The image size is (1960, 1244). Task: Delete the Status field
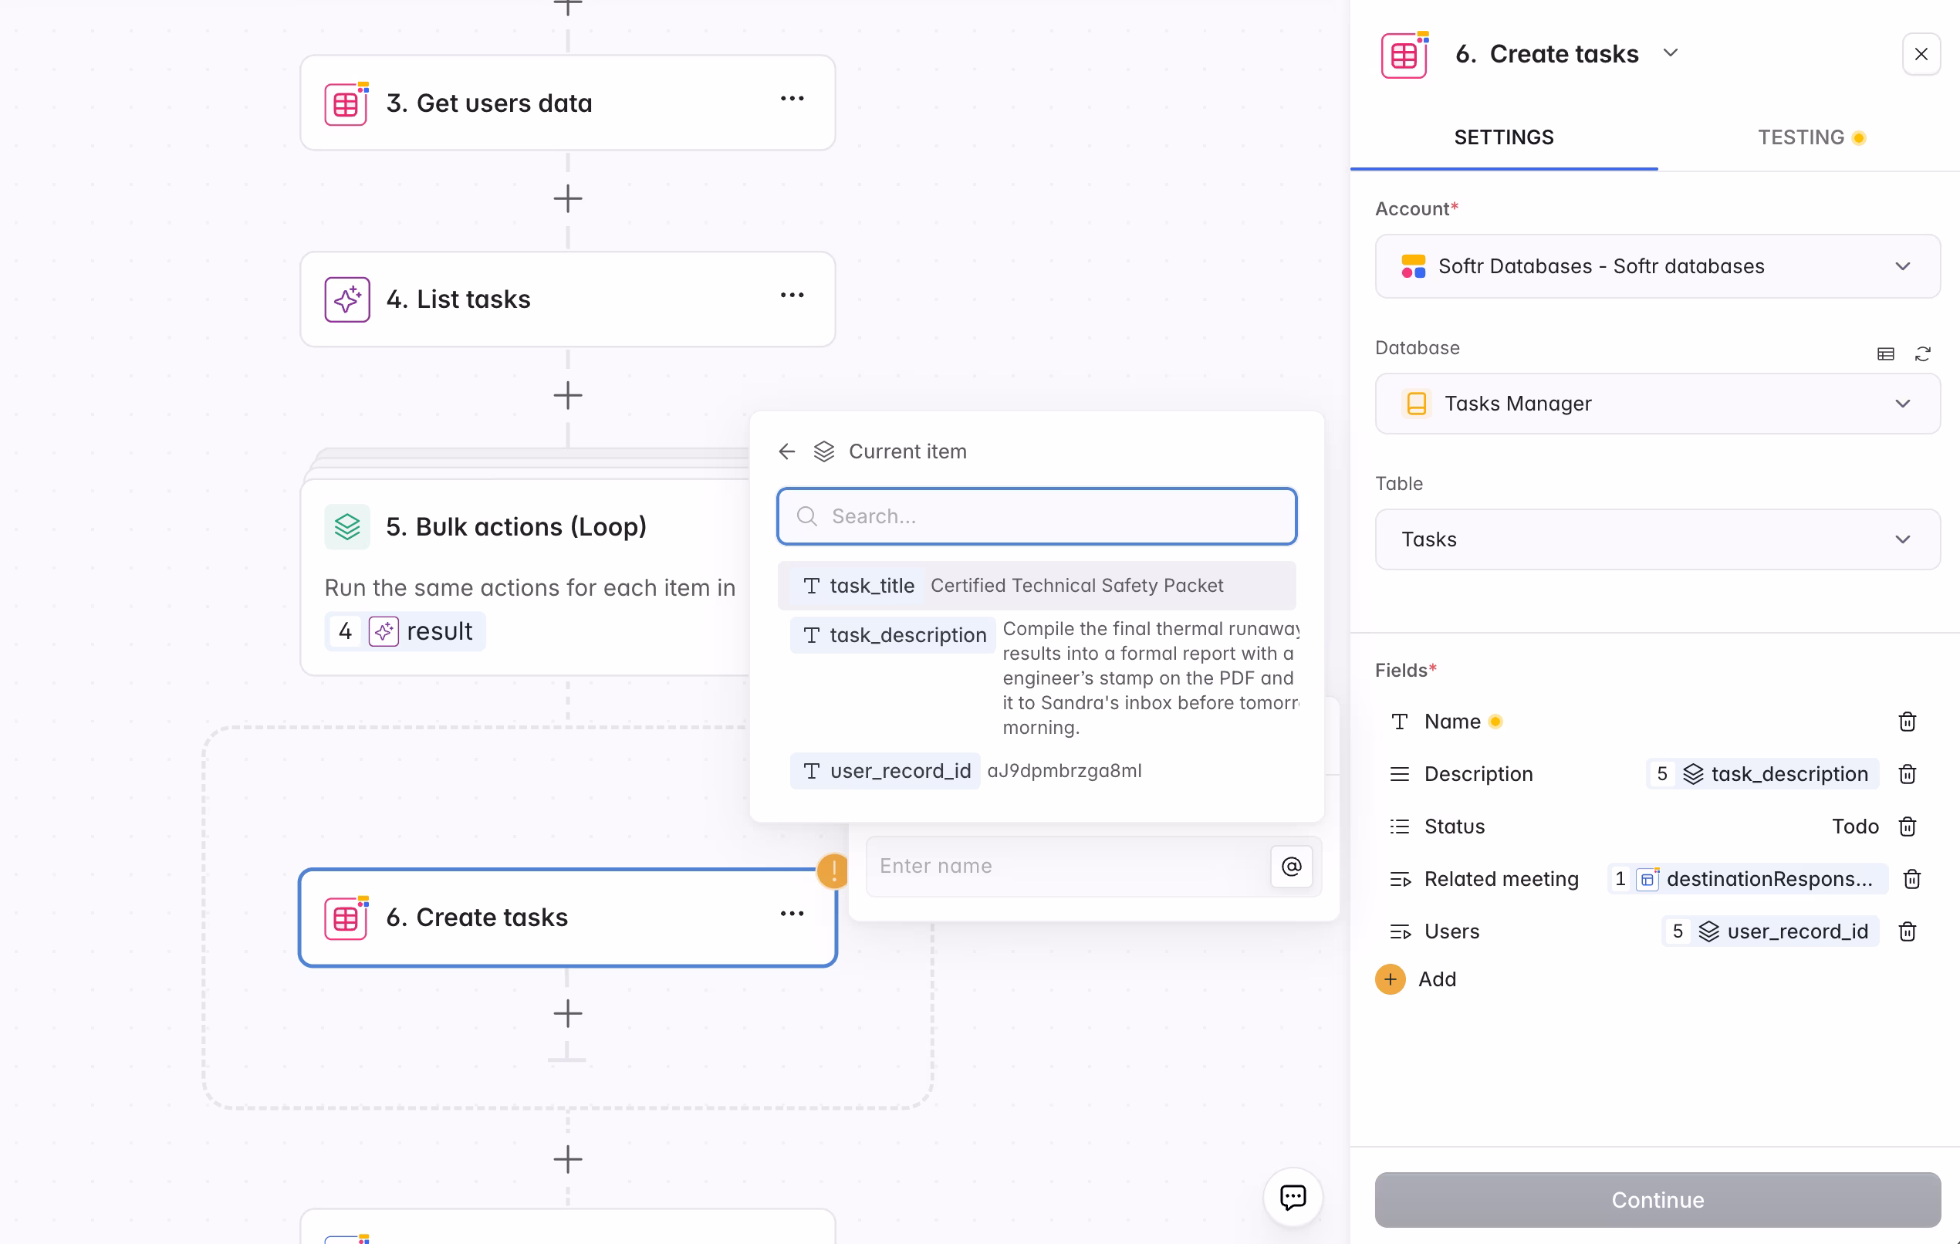pos(1907,827)
